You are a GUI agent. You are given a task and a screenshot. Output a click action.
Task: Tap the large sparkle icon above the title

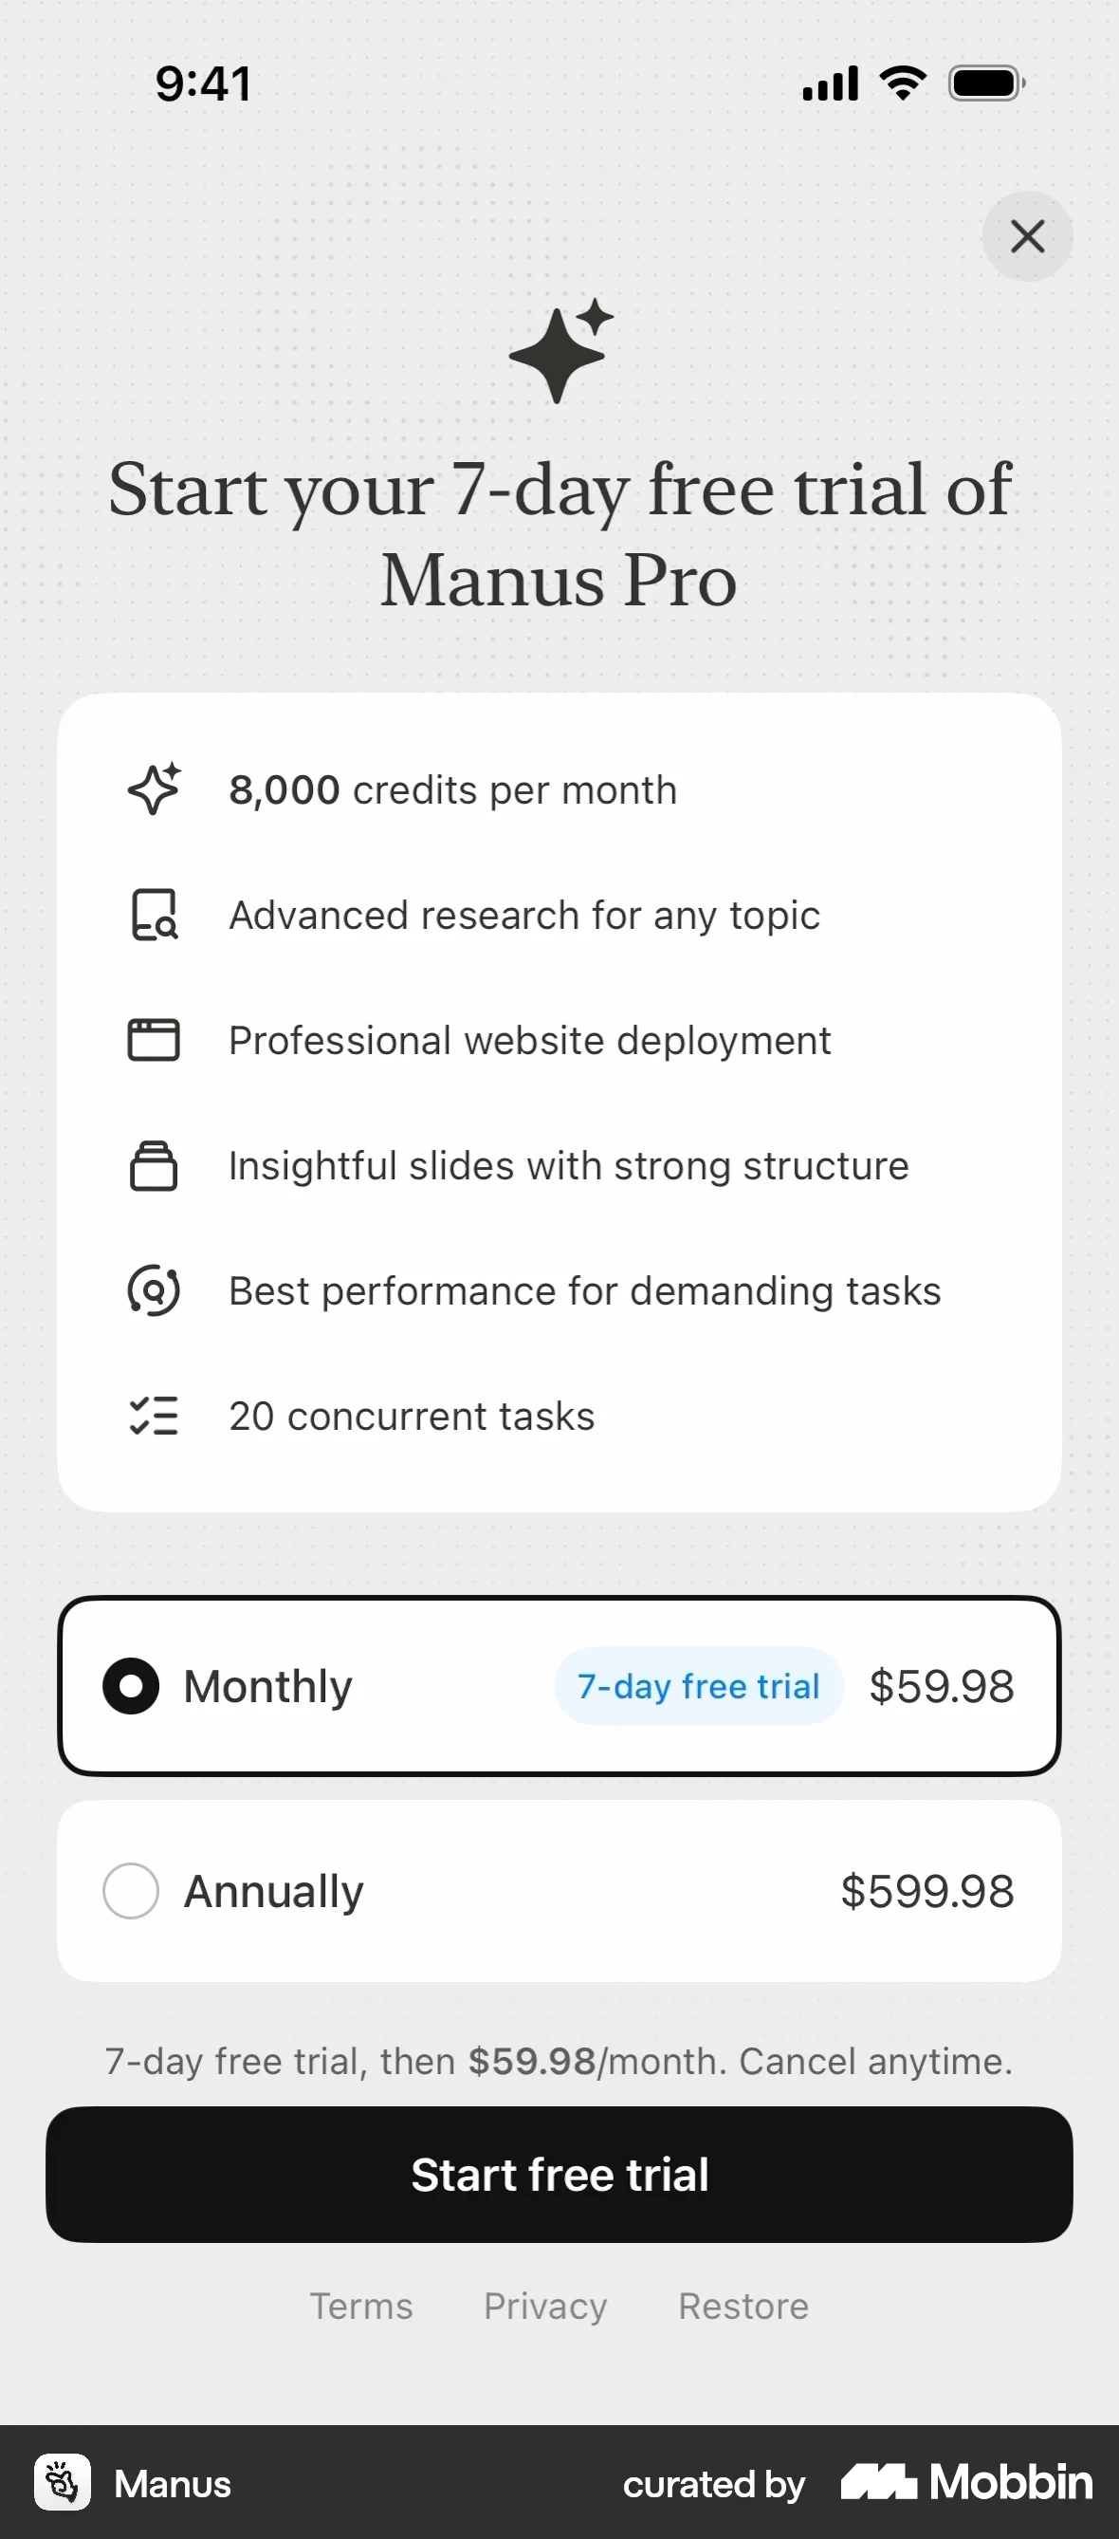tap(560, 351)
